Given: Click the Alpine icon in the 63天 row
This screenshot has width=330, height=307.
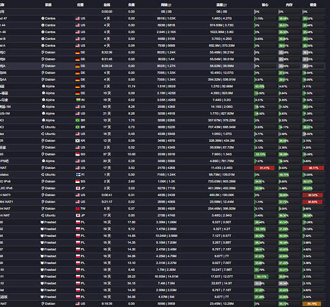Looking at the screenshot, I should click(x=44, y=107).
